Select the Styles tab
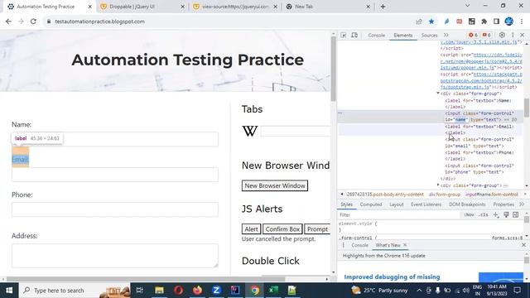The height and width of the screenshot is (298, 530). pos(346,204)
